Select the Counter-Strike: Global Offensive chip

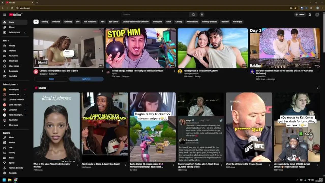coord(136,22)
